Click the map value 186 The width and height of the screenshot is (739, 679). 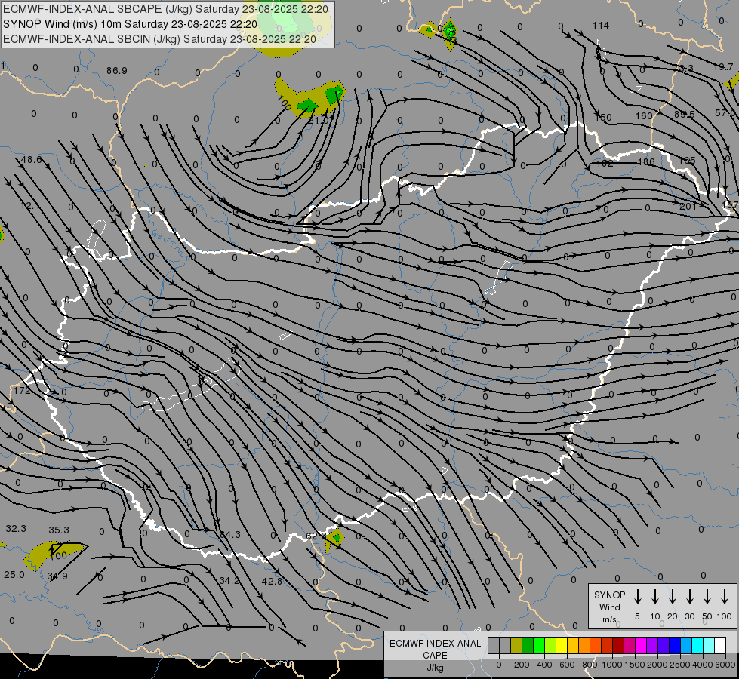click(x=645, y=161)
